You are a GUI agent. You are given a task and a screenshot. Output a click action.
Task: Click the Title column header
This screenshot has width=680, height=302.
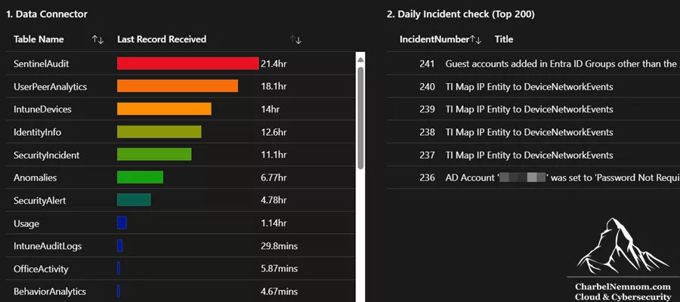(x=504, y=39)
